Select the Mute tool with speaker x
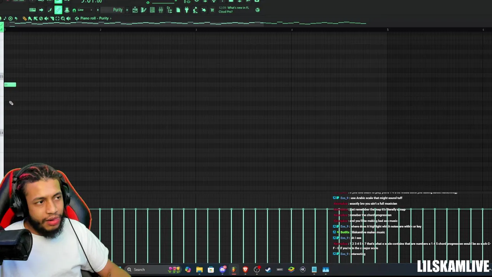Screen dimensions: 492x277 pyautogui.click(x=47, y=18)
